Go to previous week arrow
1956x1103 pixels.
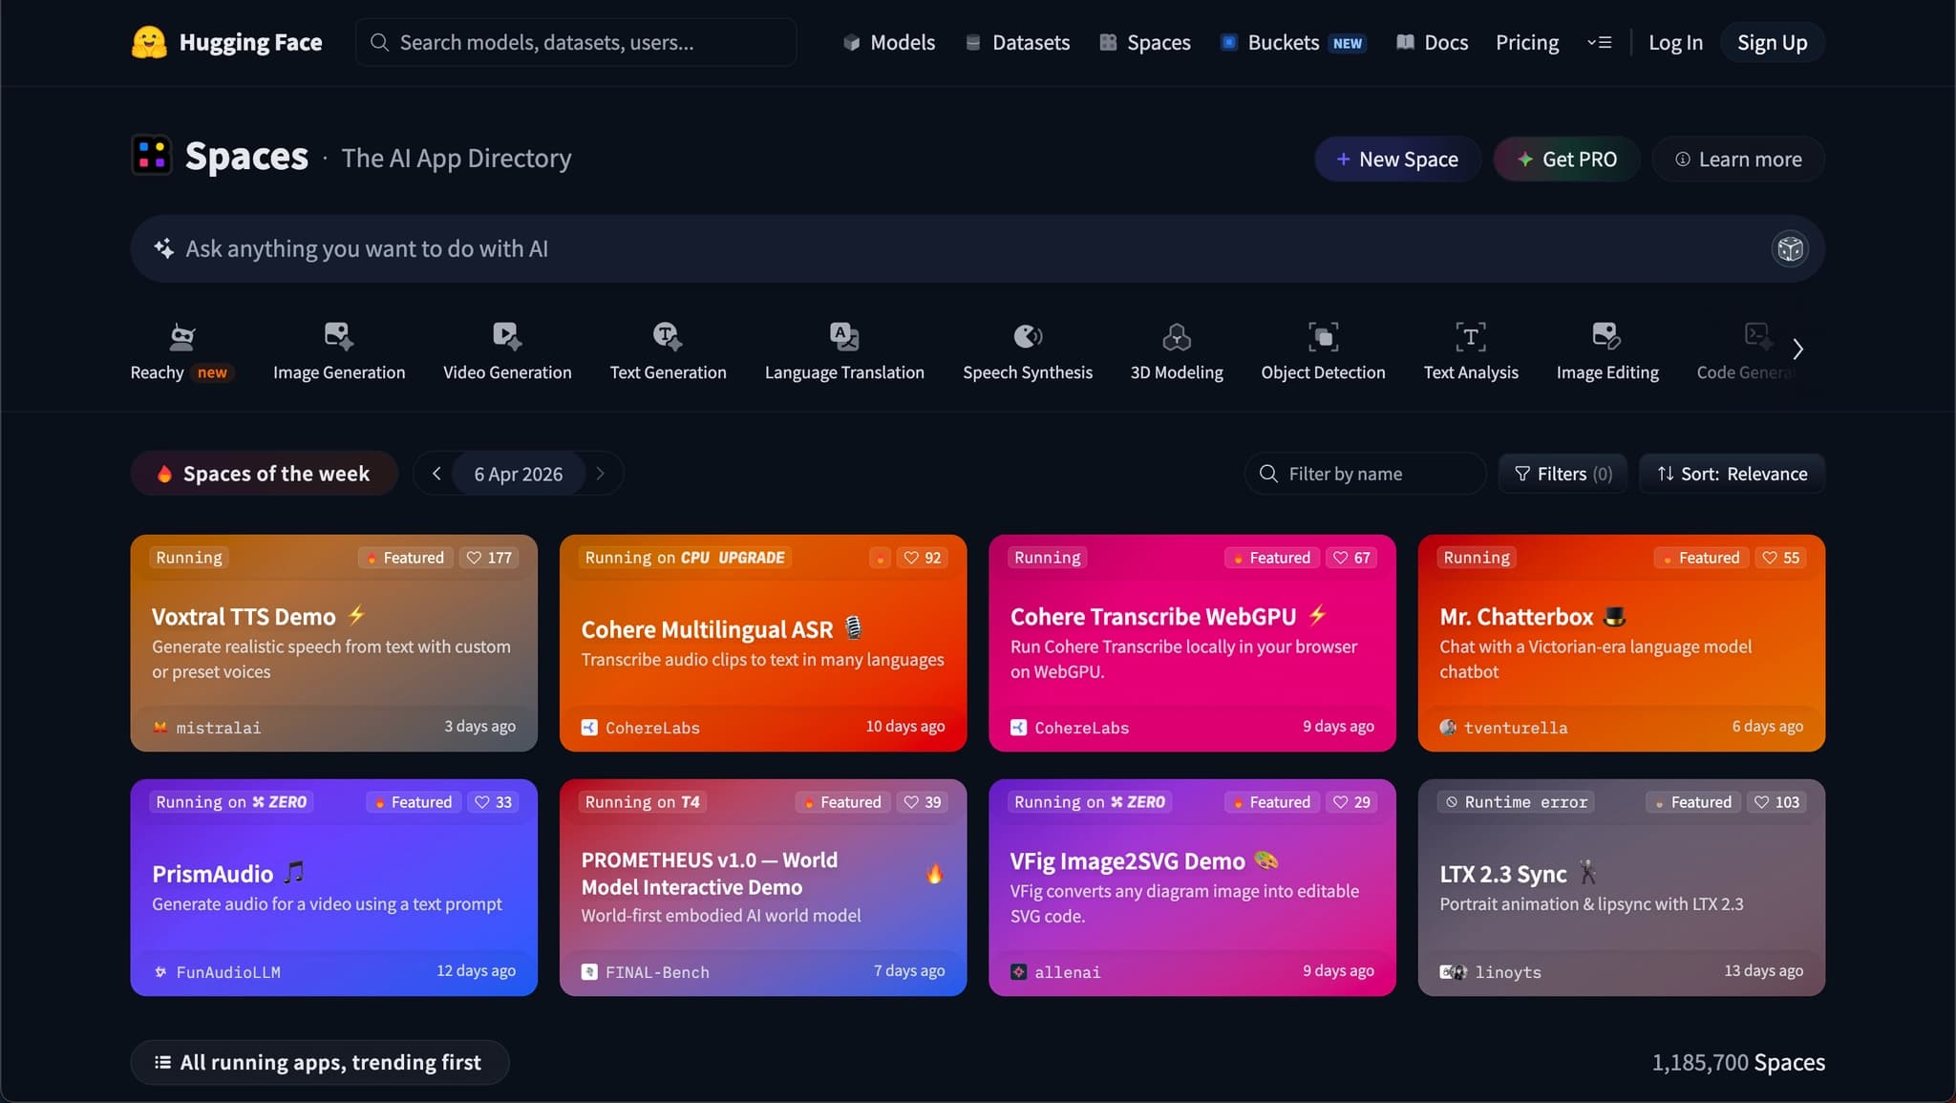click(436, 474)
